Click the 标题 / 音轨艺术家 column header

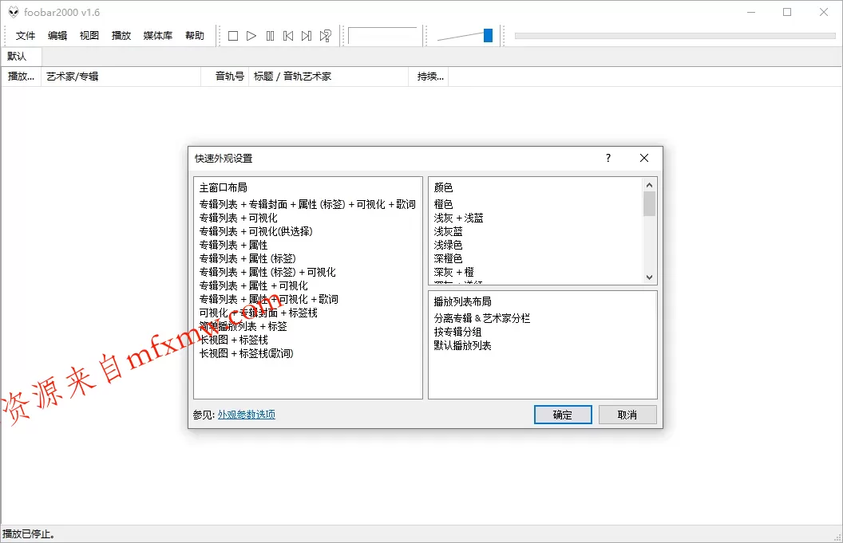pyautogui.click(x=328, y=77)
